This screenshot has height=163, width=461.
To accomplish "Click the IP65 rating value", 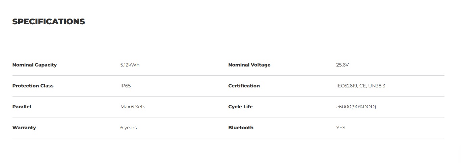I will coord(126,86).
